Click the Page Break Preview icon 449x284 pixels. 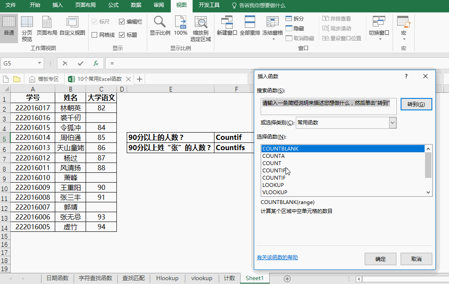tap(27, 22)
